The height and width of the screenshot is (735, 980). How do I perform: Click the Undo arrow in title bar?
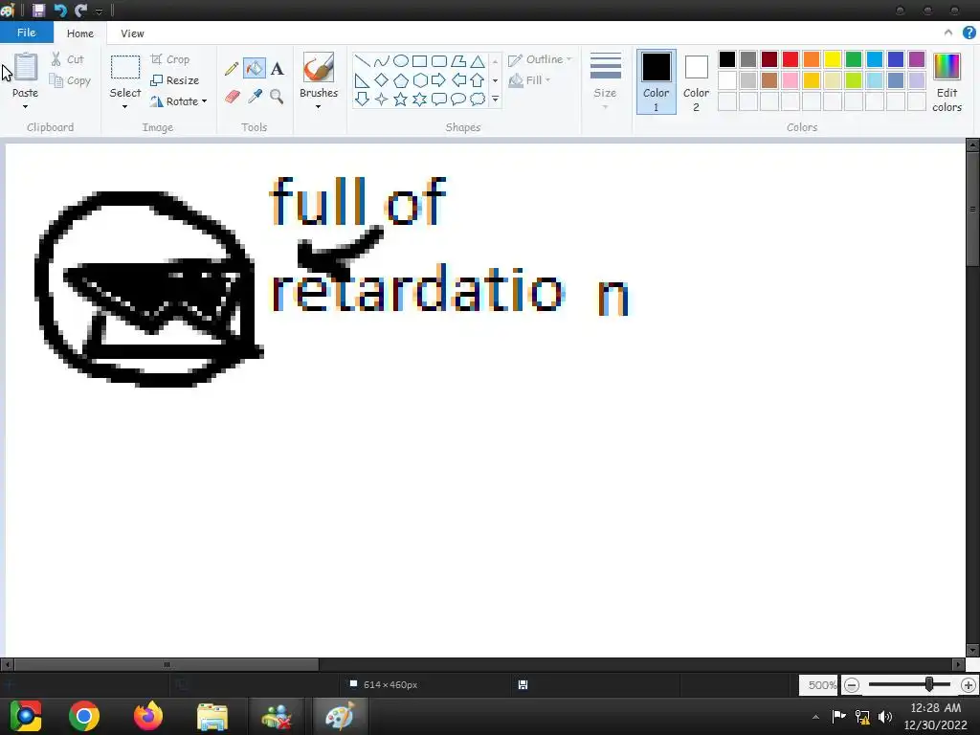(60, 10)
